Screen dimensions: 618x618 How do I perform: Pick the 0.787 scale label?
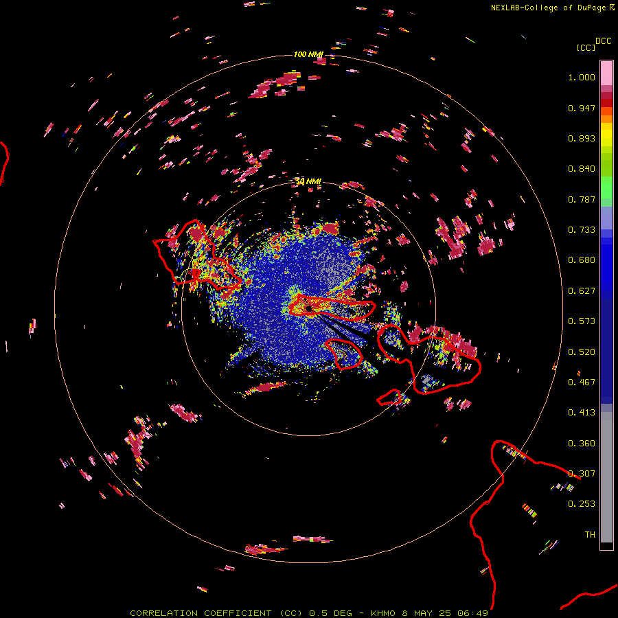click(582, 199)
